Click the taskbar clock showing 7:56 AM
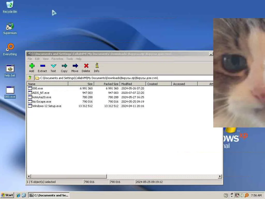 pos(256,195)
